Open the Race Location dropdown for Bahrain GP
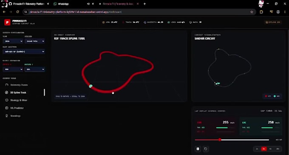The width and height of the screenshot is (289, 155). [x=24, y=52]
